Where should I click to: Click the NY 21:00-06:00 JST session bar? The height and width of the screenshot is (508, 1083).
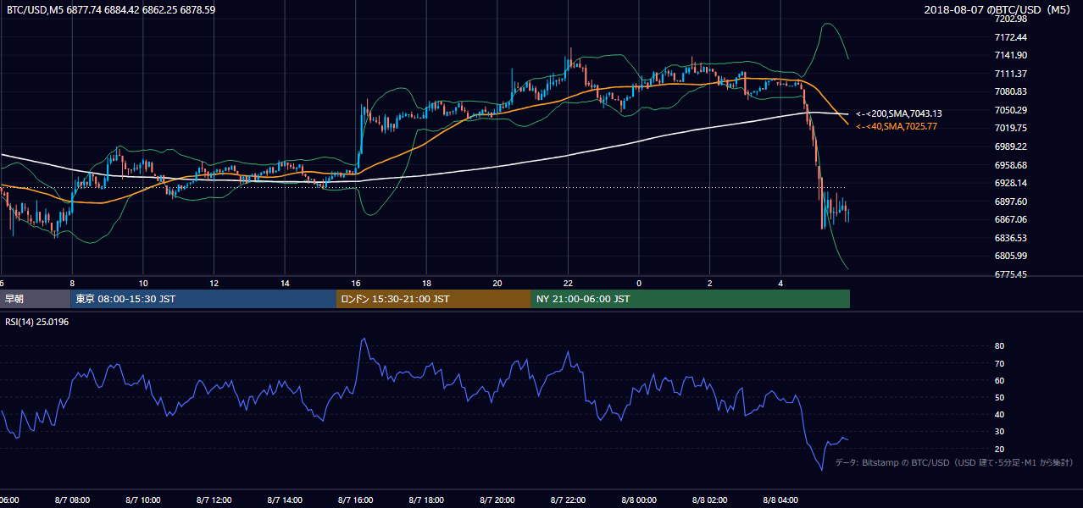690,299
